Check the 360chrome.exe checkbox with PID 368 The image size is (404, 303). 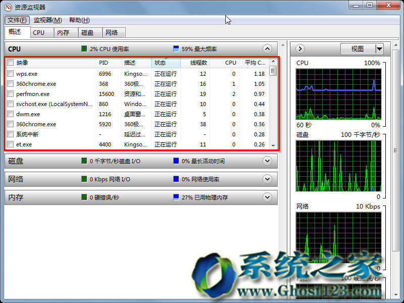11,84
